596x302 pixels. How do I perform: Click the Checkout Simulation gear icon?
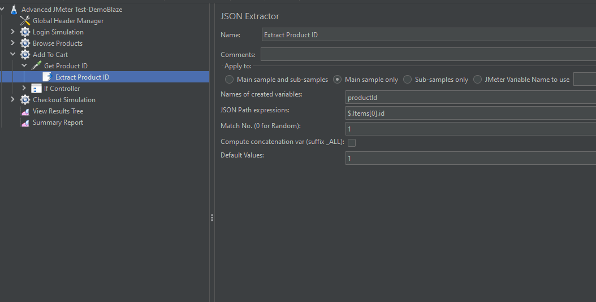25,100
